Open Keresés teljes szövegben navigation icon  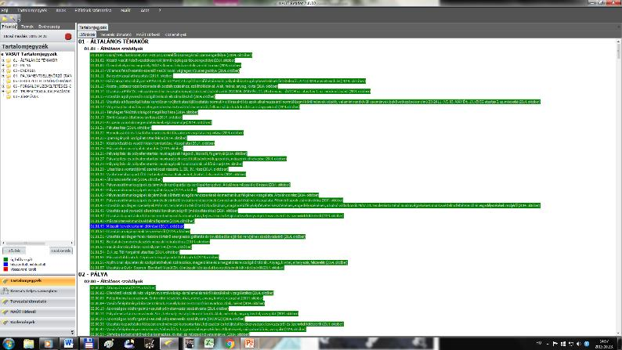click(x=5, y=291)
